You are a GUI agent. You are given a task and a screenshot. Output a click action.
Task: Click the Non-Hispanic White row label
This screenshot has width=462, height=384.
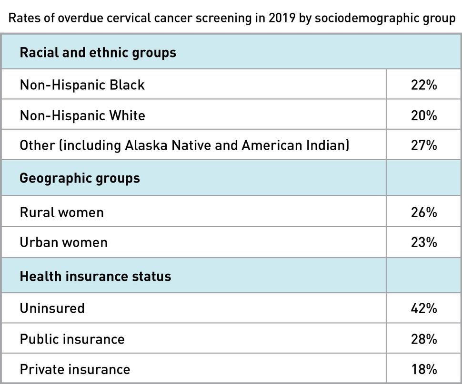(x=82, y=115)
